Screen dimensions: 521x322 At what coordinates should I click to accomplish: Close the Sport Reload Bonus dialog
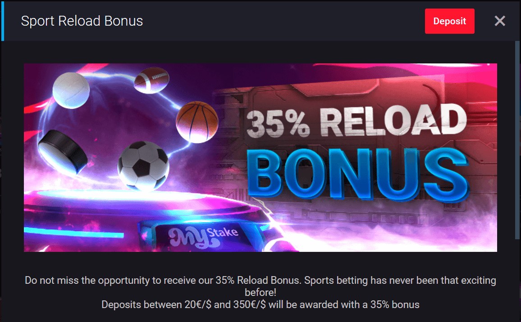coord(500,21)
